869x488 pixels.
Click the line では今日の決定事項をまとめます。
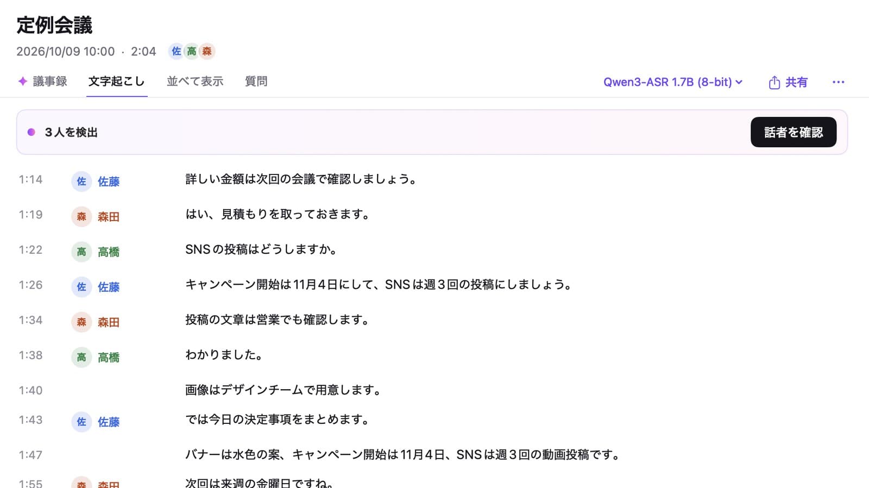[278, 420]
